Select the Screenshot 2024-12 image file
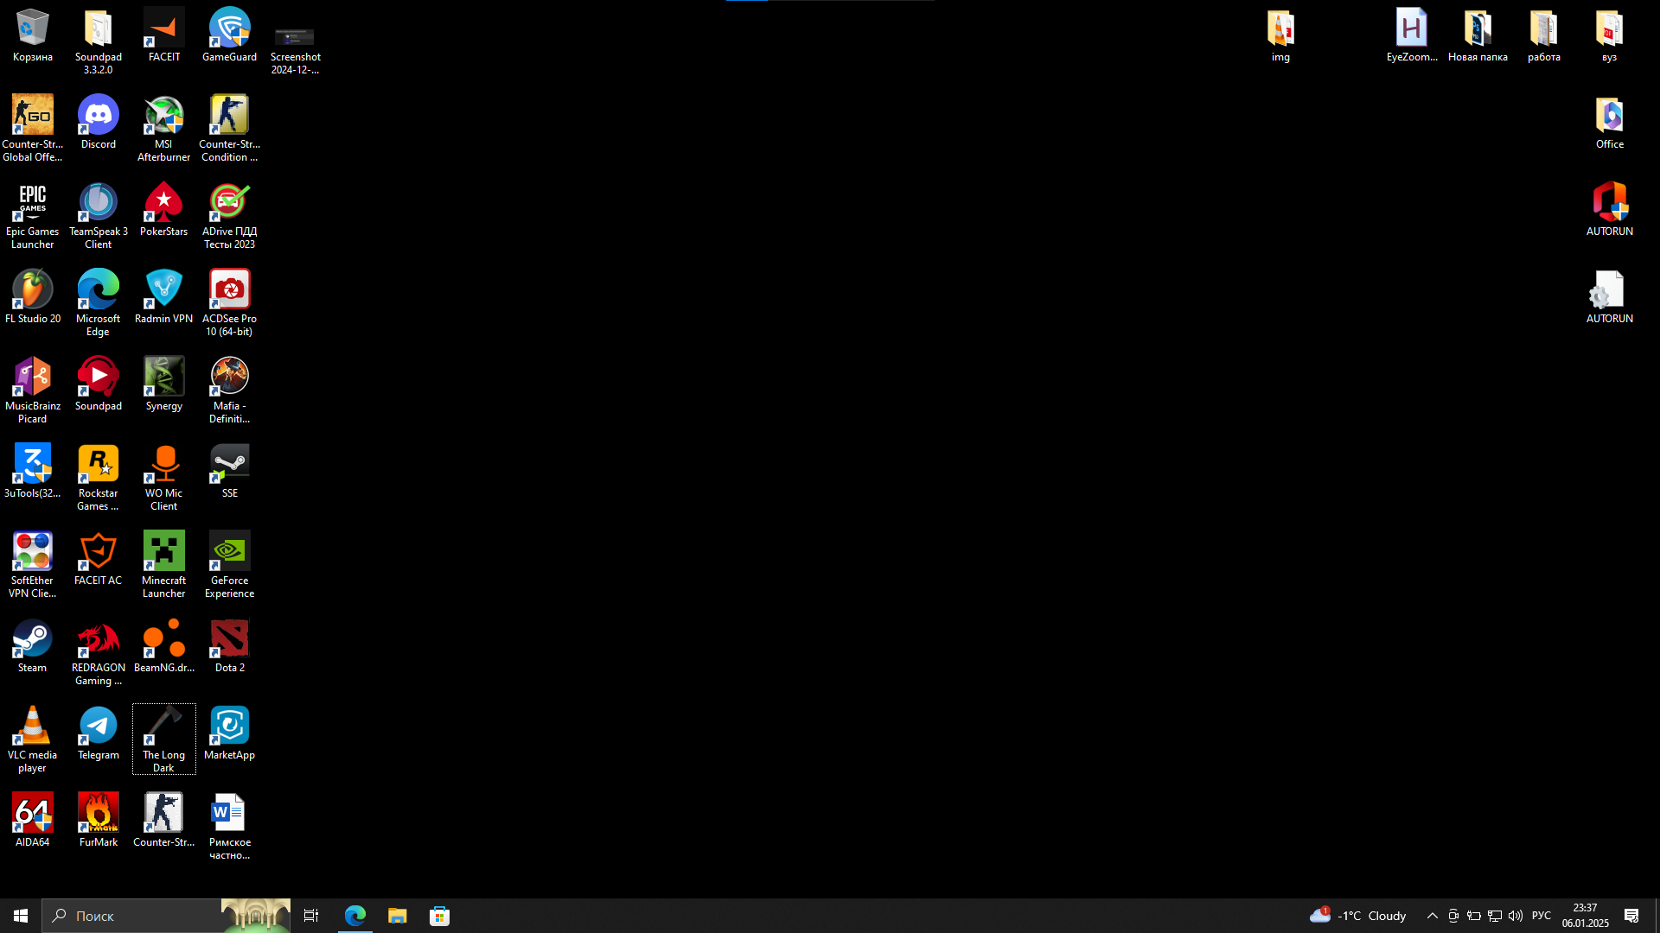 [x=295, y=39]
